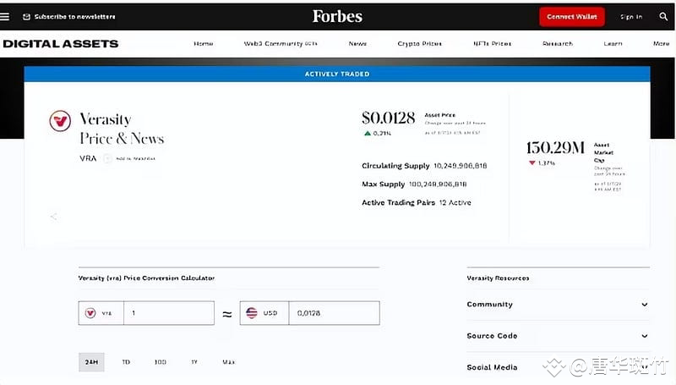
Task: Select the 24H chart range
Action: pyautogui.click(x=91, y=362)
